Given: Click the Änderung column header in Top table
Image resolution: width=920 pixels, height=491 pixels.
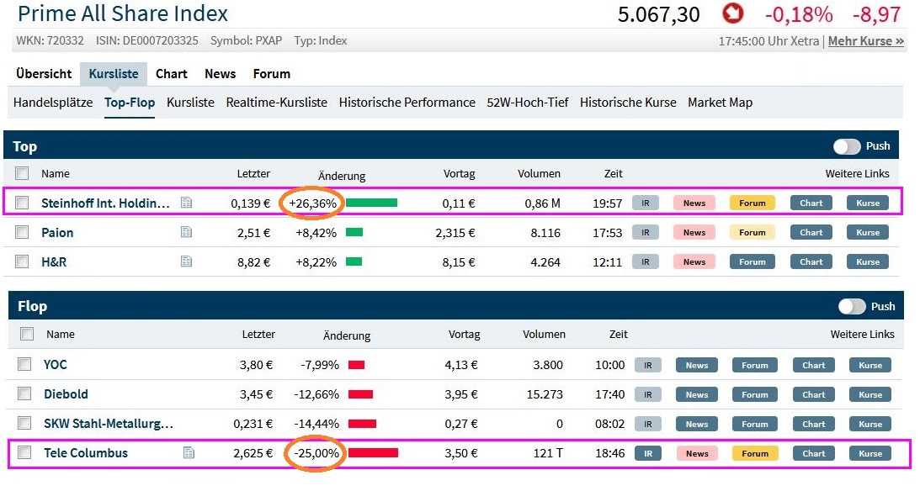Looking at the screenshot, I should tap(342, 175).
